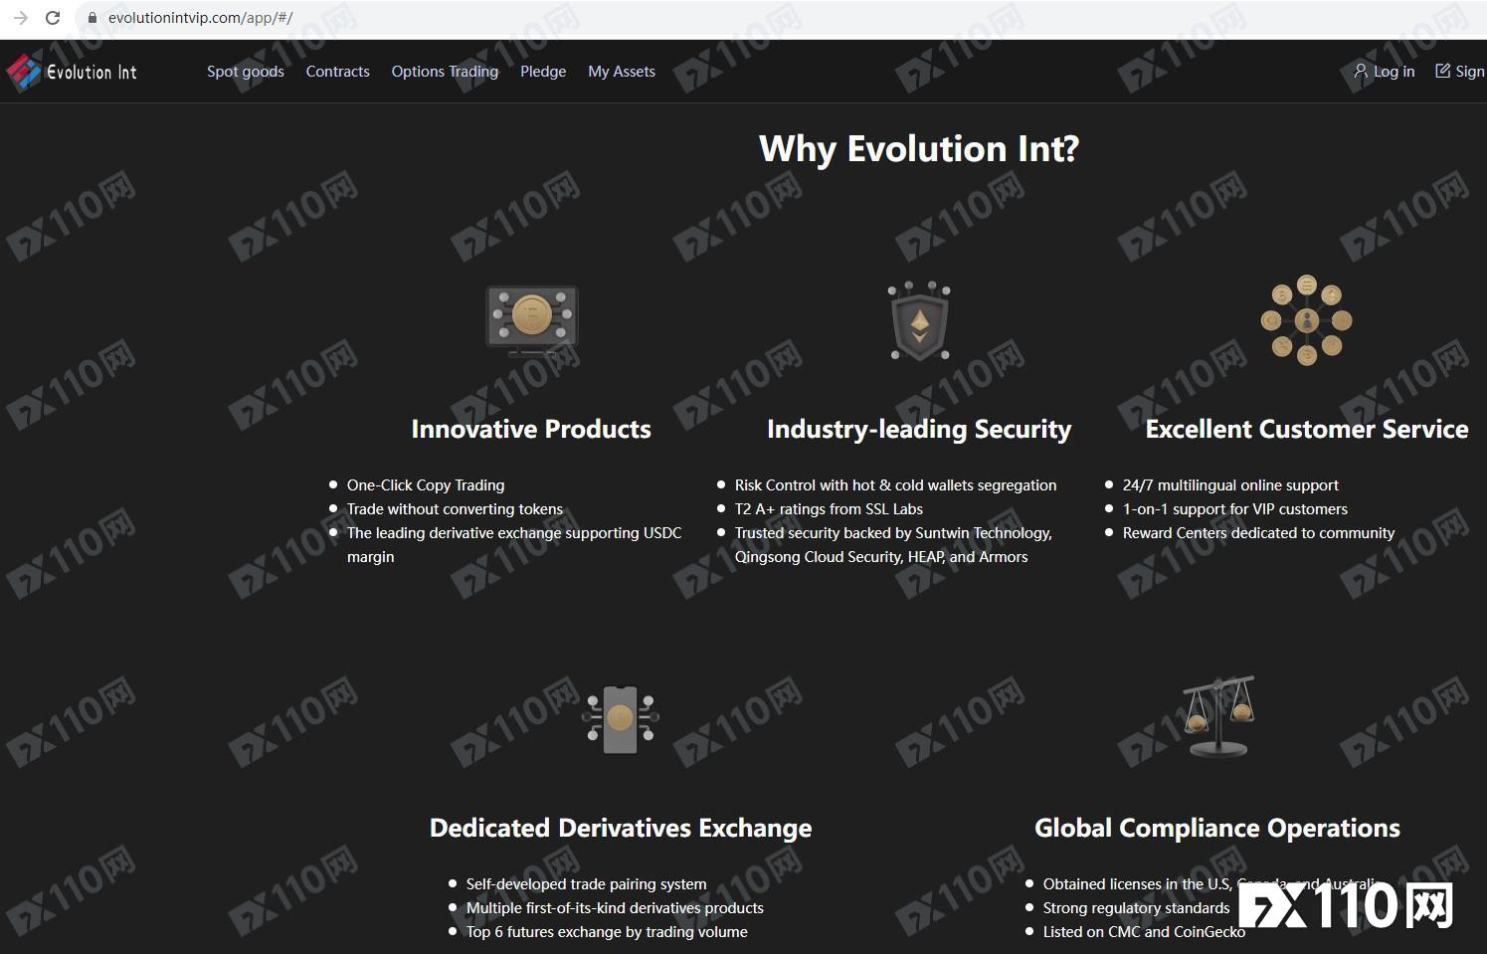
Task: Click the Innovative Products heading
Action: (x=531, y=429)
